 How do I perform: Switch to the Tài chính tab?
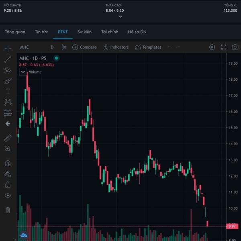click(110, 32)
